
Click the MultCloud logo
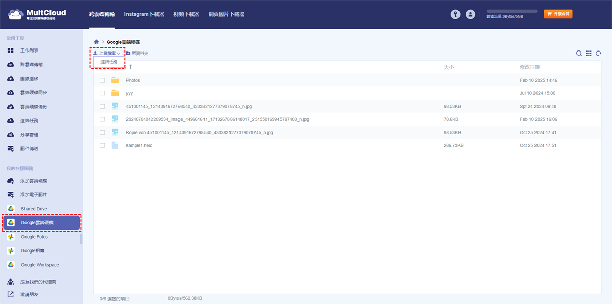click(37, 14)
